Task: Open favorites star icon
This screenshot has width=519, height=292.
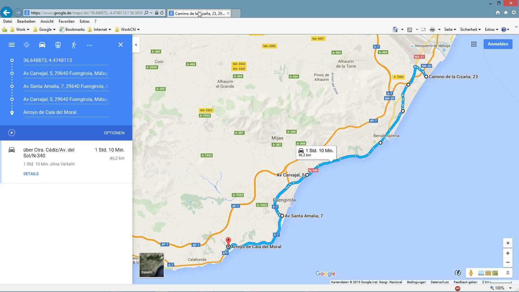Action: click(506, 13)
